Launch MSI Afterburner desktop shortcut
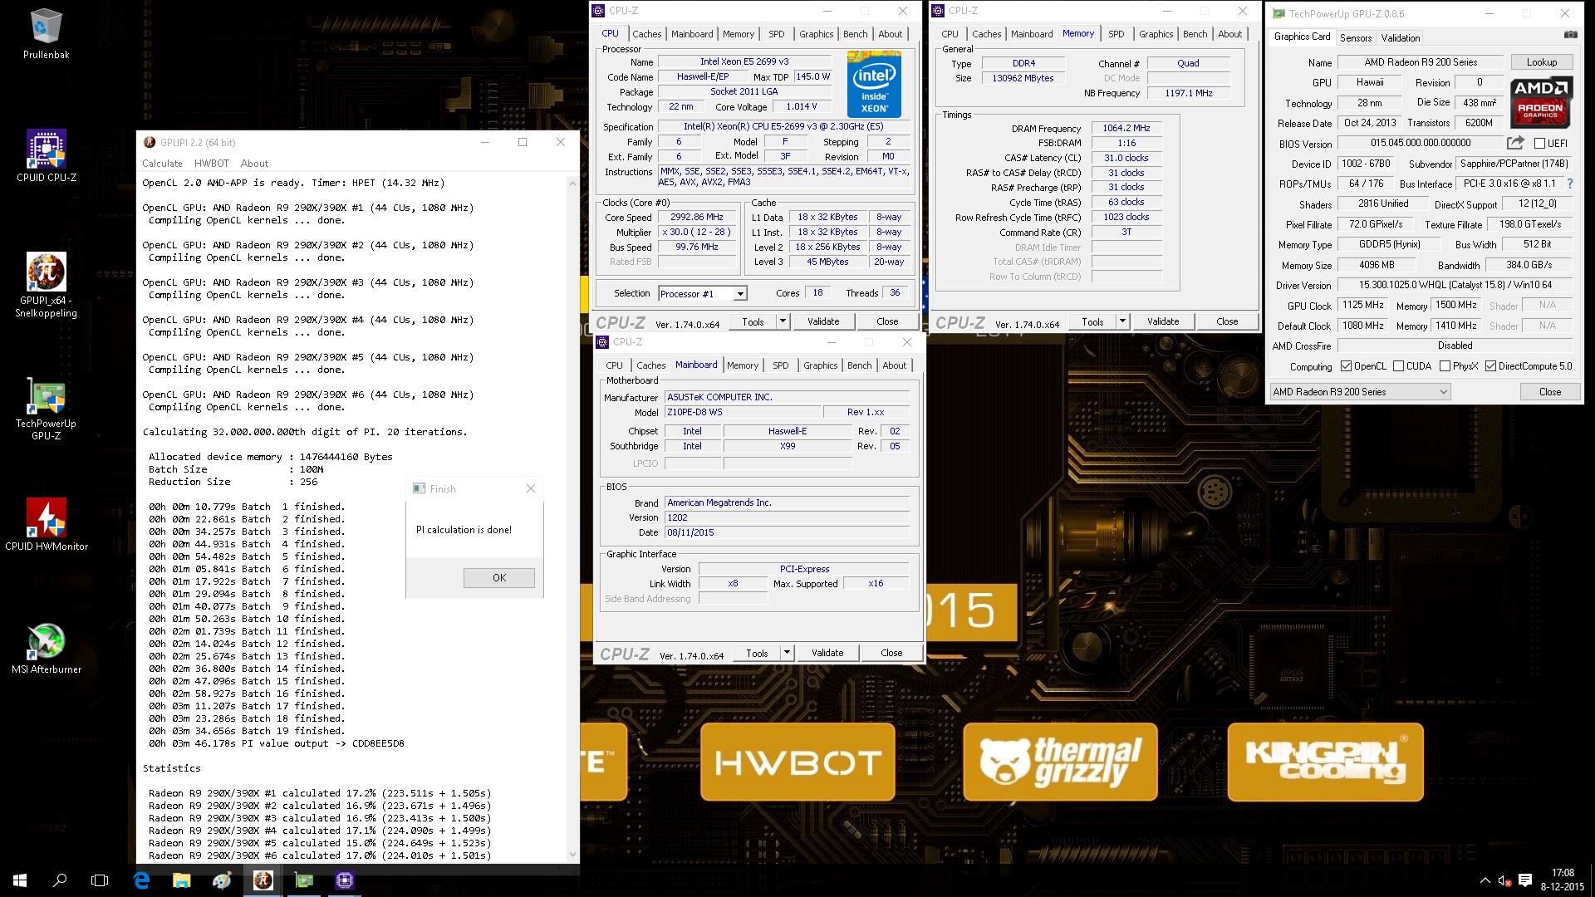Image resolution: width=1595 pixels, height=897 pixels. click(47, 649)
